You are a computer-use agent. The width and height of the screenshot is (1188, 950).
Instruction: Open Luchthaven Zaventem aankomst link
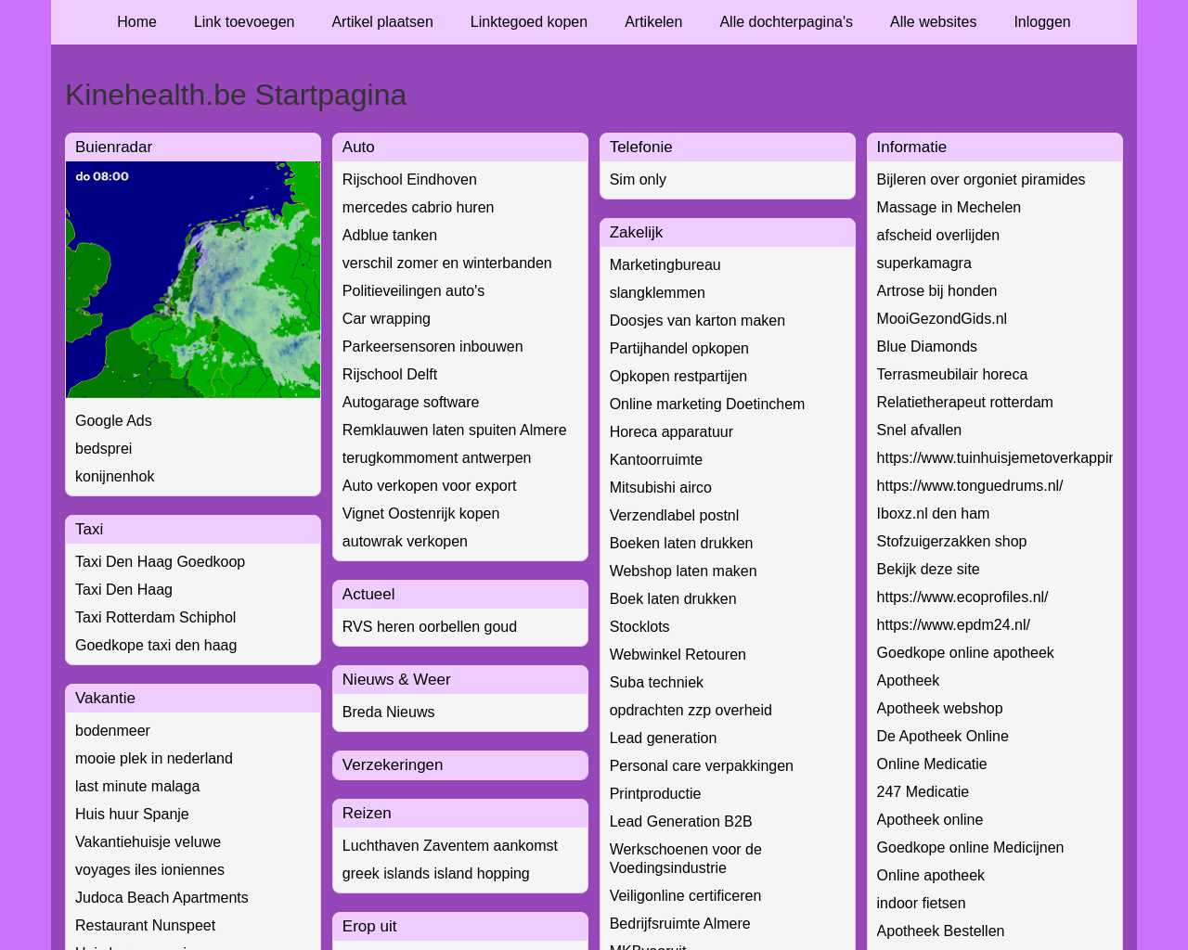(x=450, y=846)
